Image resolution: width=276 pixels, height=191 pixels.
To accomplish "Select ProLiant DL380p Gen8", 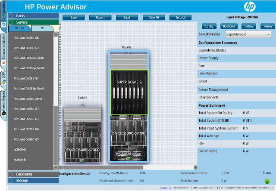I will click(x=29, y=68).
